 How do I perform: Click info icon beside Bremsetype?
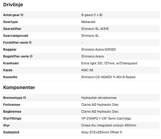pos(25,98)
